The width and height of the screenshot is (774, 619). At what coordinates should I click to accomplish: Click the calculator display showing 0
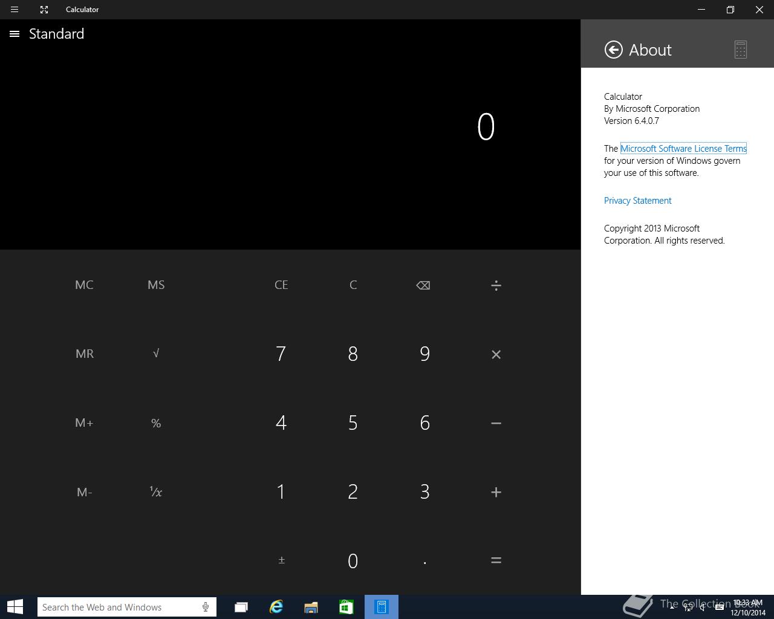[x=486, y=127]
